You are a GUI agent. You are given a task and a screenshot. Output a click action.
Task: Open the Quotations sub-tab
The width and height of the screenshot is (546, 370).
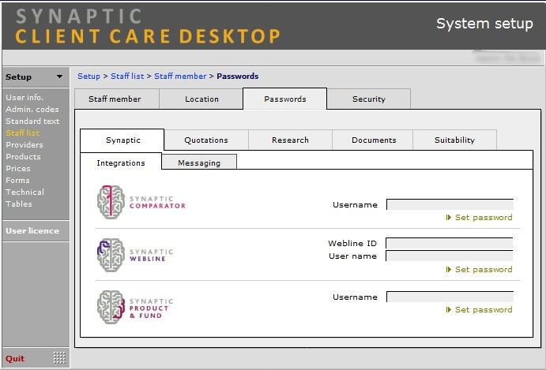coord(206,140)
